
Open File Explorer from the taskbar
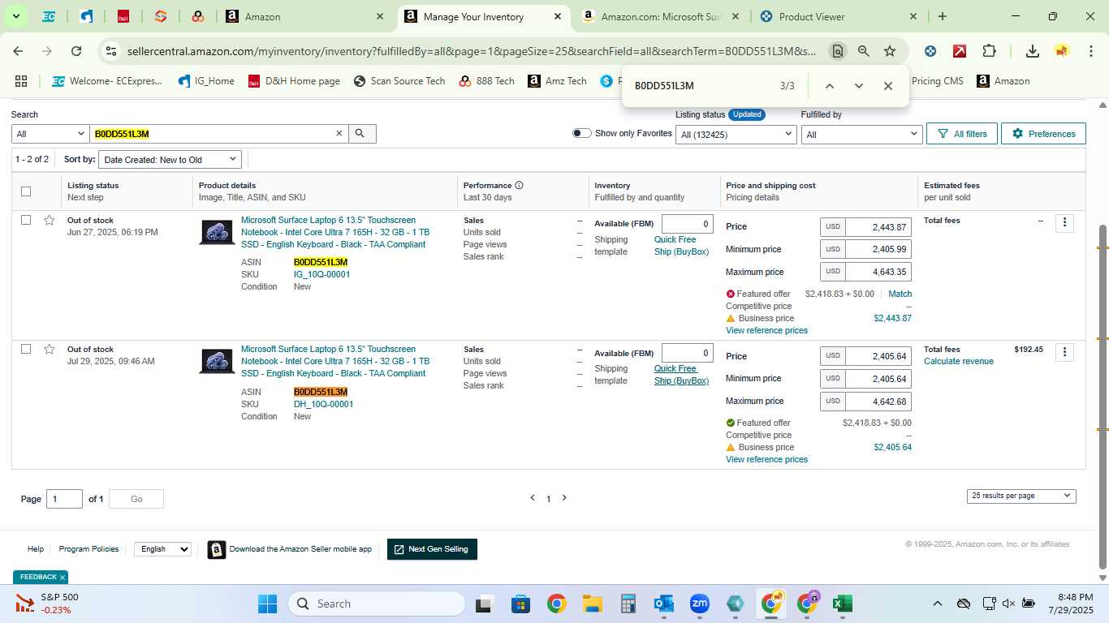[592, 604]
